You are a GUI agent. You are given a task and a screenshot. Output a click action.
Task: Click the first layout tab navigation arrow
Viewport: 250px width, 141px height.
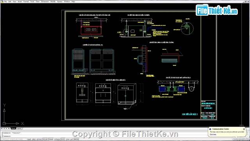tap(2, 128)
